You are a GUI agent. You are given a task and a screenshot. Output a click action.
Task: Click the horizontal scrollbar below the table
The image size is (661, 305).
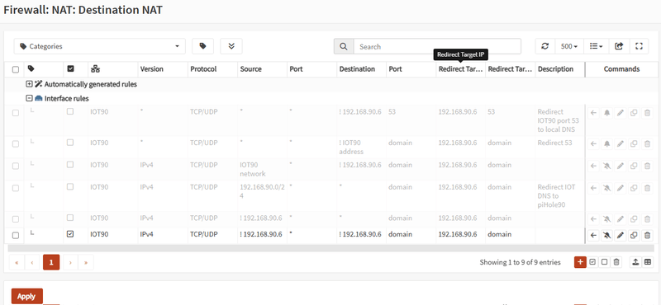(x=331, y=248)
